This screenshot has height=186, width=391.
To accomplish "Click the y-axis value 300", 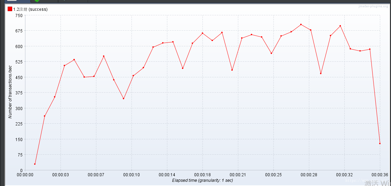I will [x=19, y=108].
